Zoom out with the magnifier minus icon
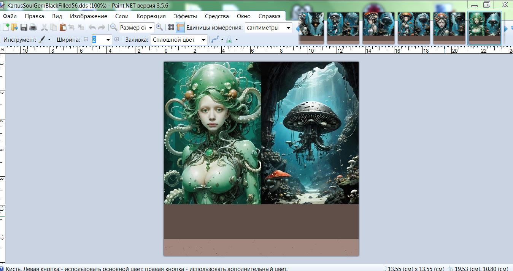 (x=113, y=27)
